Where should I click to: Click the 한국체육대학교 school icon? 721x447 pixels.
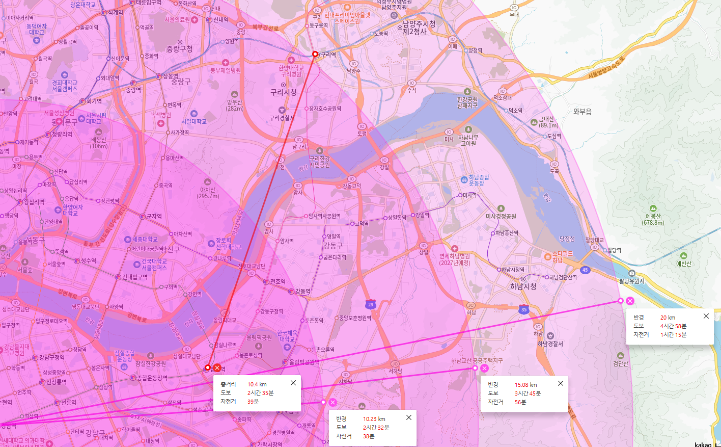tap(287, 347)
